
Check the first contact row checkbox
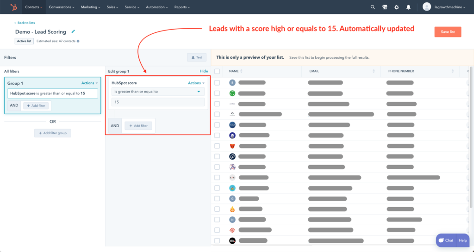[217, 83]
